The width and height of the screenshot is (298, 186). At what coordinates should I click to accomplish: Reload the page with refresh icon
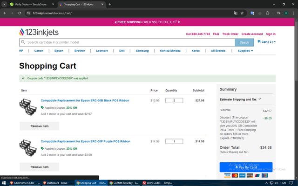click(20, 13)
